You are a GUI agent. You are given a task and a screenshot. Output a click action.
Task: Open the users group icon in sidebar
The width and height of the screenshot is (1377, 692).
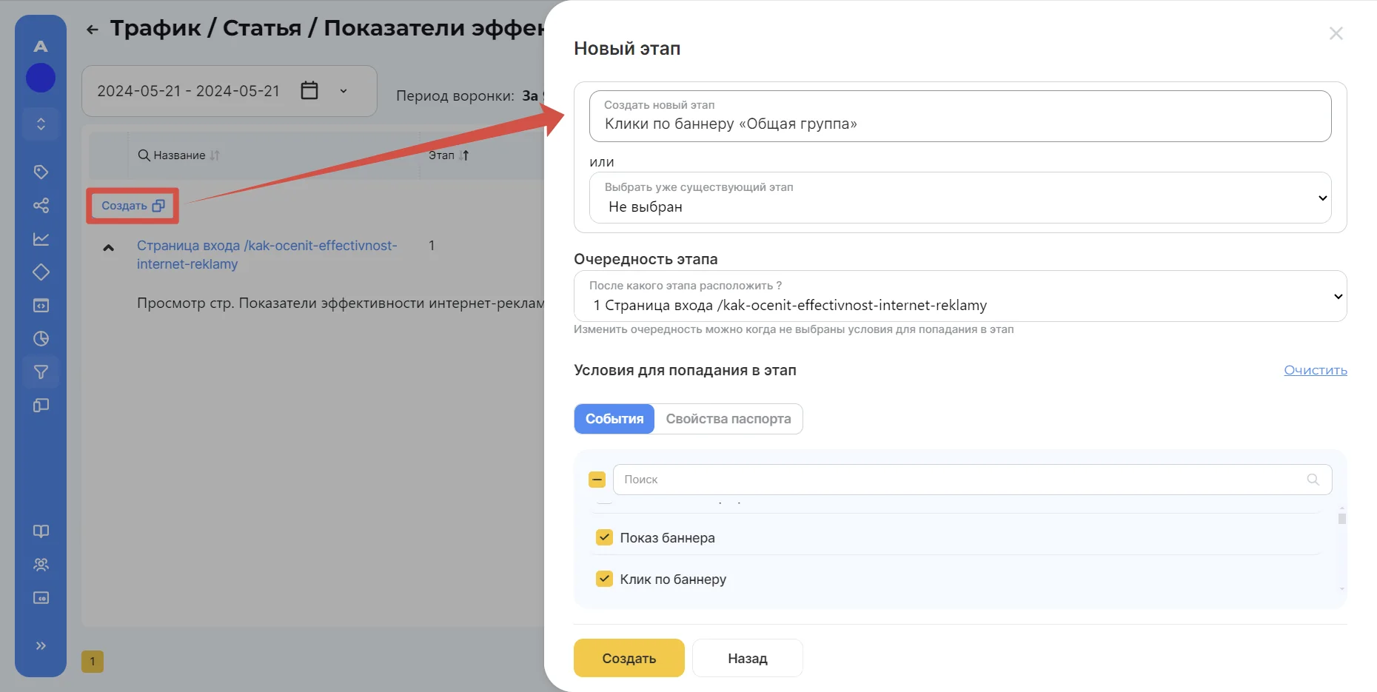[x=41, y=564]
